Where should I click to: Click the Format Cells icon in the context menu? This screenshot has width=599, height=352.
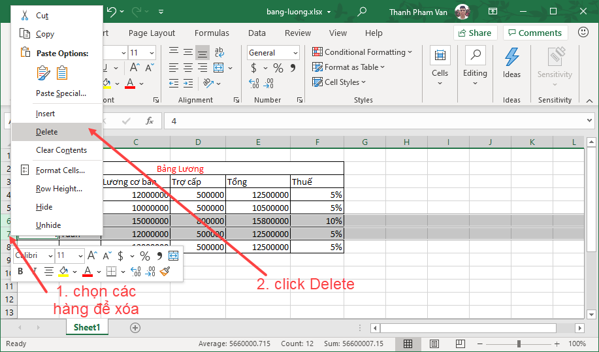click(25, 170)
